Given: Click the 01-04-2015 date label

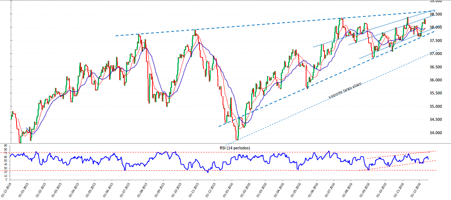Looking at the screenshot, I should [74, 190].
